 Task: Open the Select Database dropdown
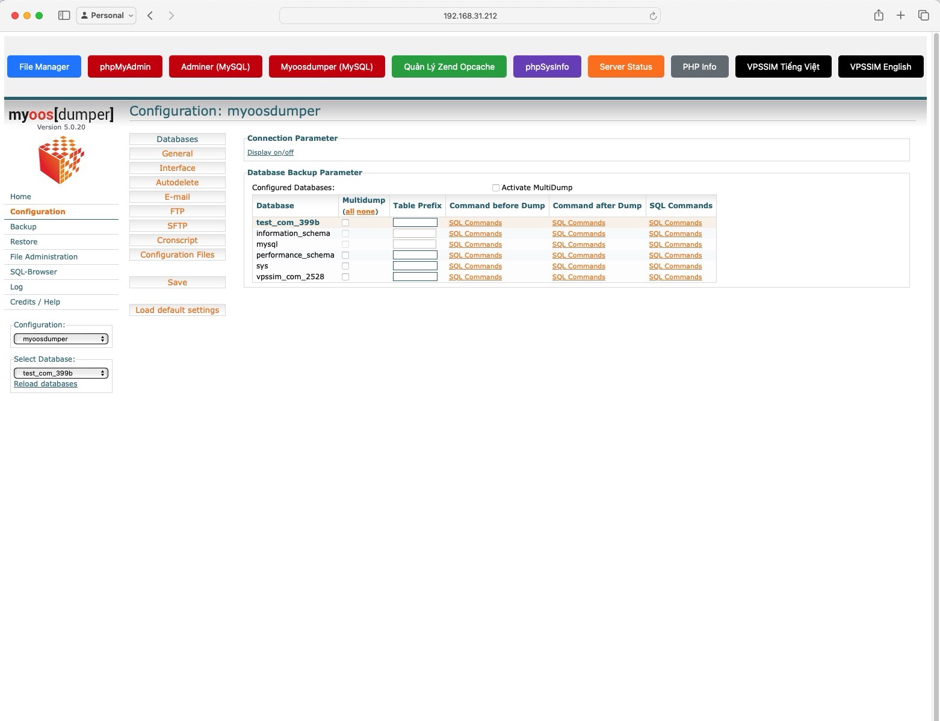61,373
